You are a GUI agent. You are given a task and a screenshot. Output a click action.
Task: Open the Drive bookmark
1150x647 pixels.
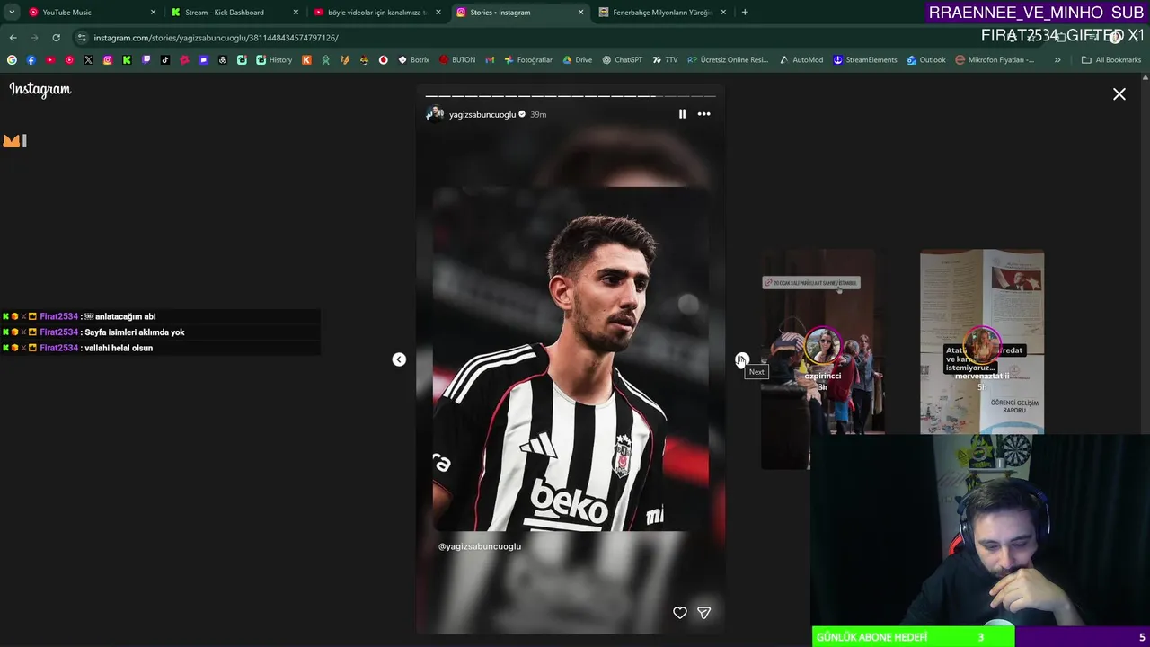(x=577, y=60)
